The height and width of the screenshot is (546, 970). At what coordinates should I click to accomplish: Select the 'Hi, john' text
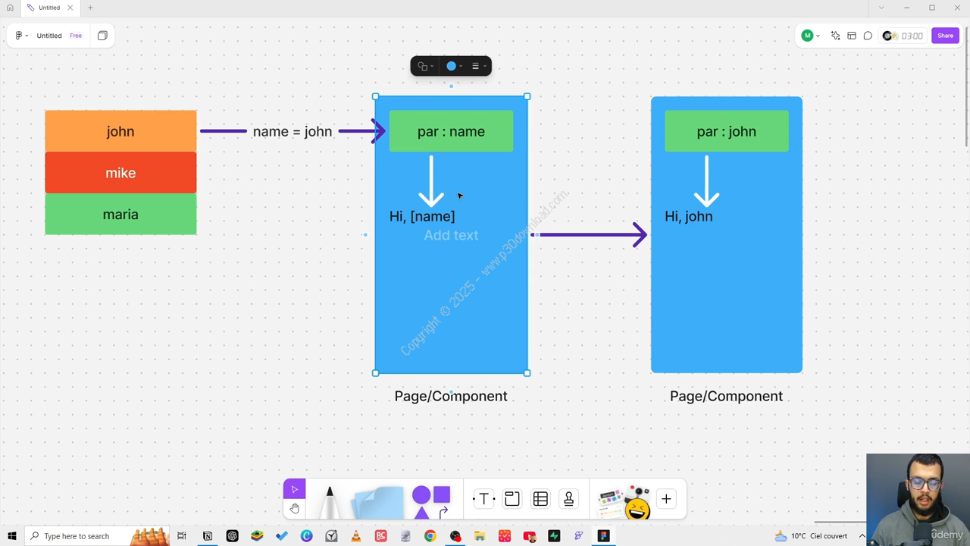pyautogui.click(x=689, y=216)
